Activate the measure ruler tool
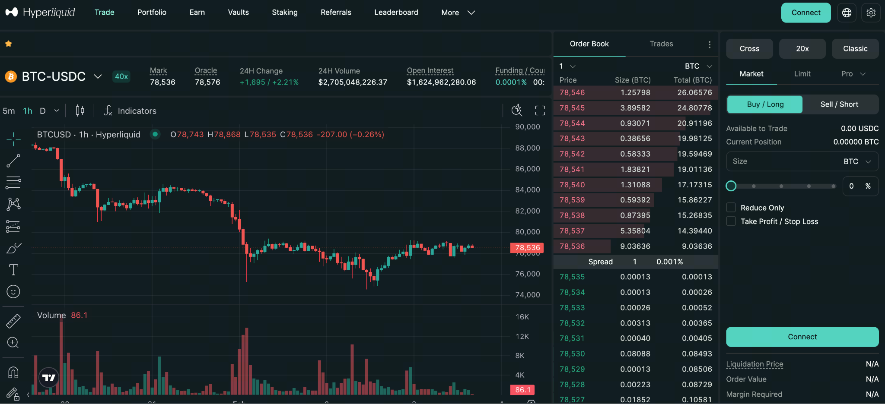This screenshot has height=404, width=885. coord(13,321)
